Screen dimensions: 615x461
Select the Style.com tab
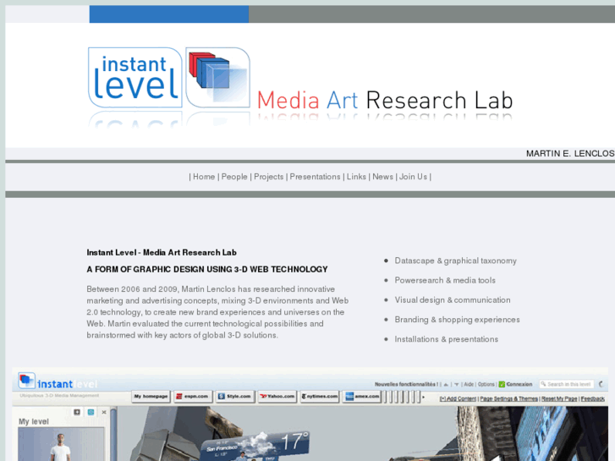(235, 396)
